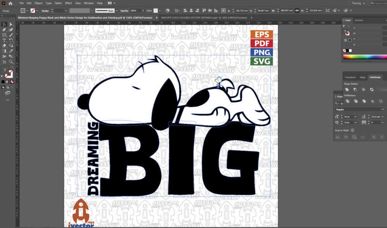Open the Object menu
This screenshot has width=387, height=228.
tap(38, 3)
